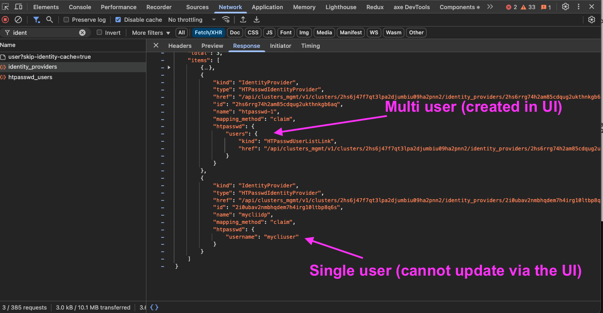This screenshot has height=313, width=603.
Task: Toggle the filter funnel icon
Action: [x=37, y=20]
